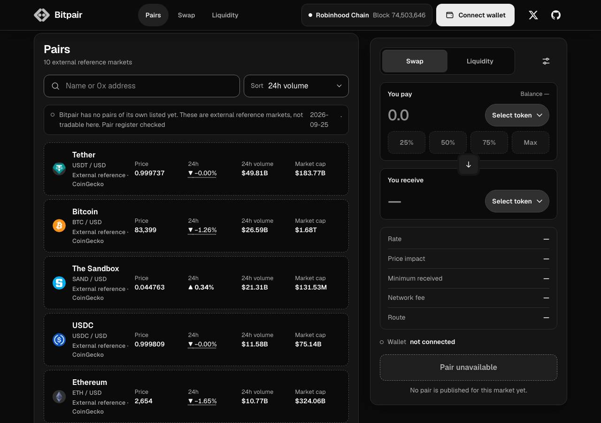Click The Sandbox 24h change 0.34%
This screenshot has width=601, height=423.
(201, 287)
